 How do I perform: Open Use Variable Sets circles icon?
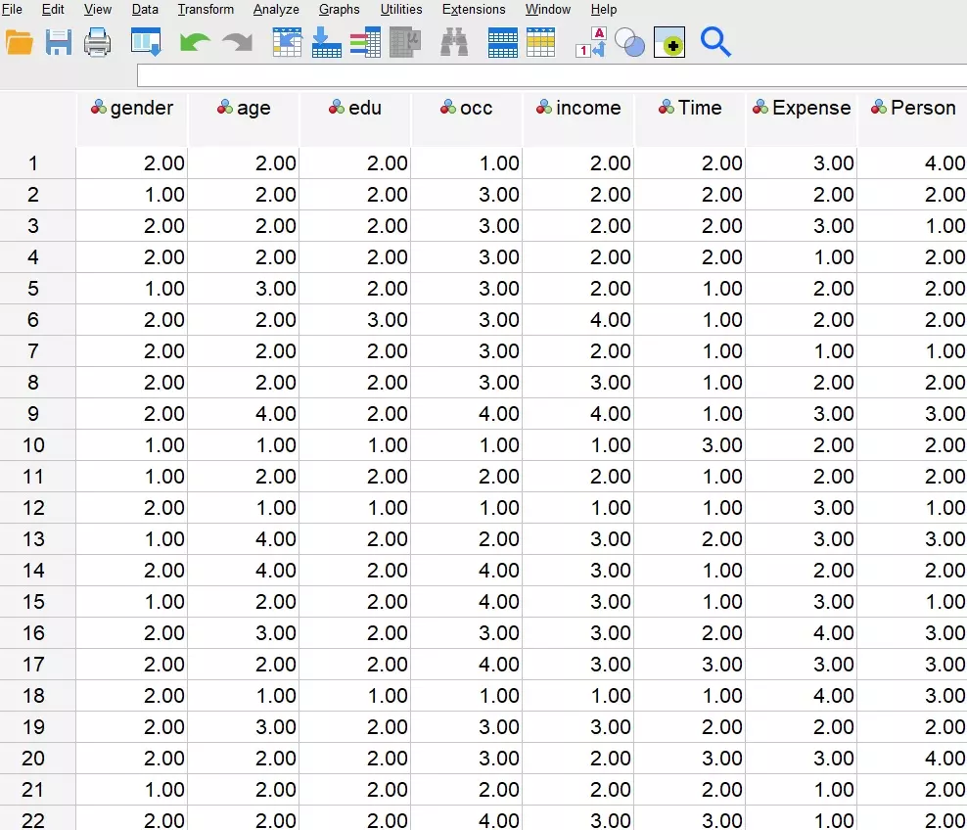pos(629,42)
